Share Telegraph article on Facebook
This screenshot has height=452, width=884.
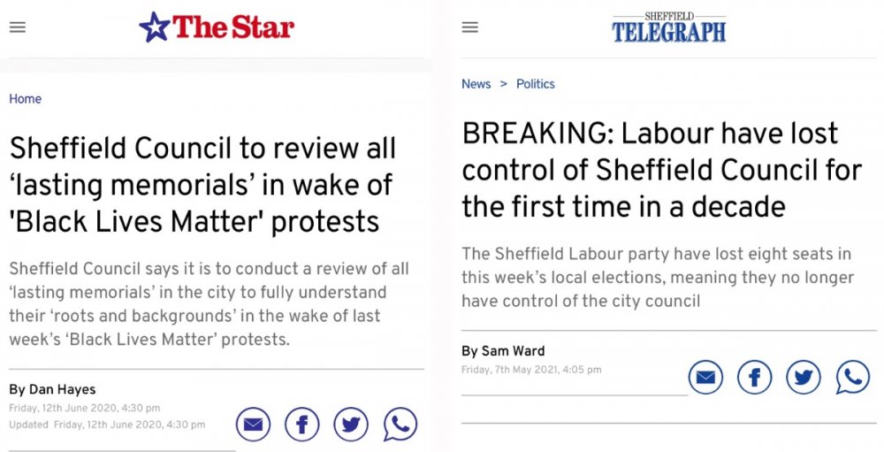(x=754, y=378)
